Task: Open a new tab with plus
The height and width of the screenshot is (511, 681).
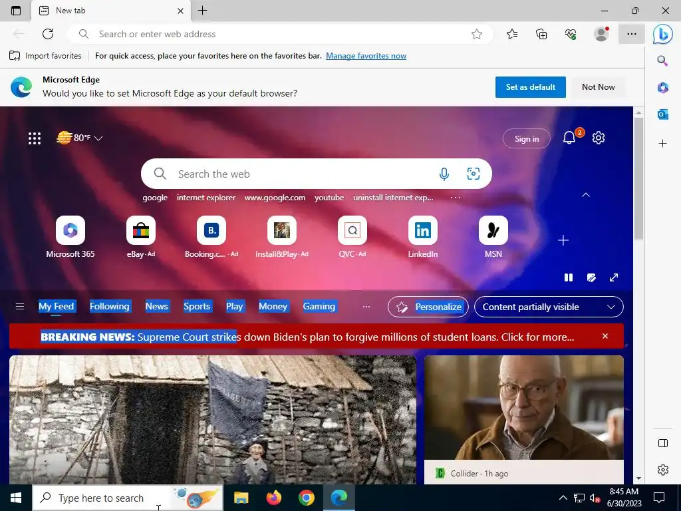Action: point(202,11)
